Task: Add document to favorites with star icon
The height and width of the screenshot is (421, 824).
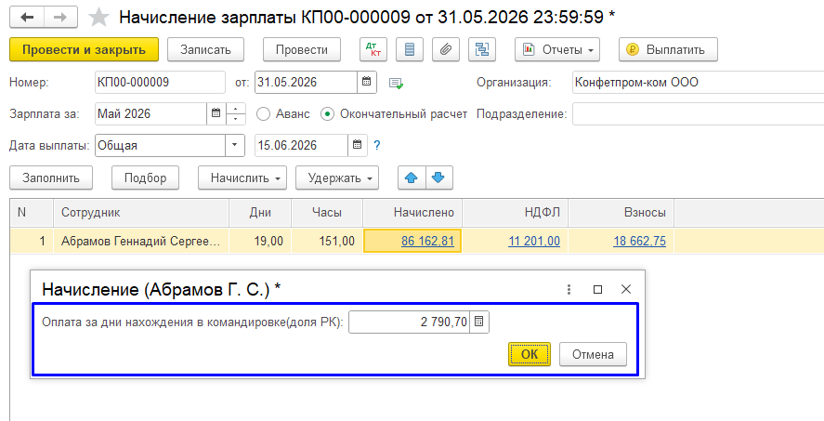Action: pos(98,18)
